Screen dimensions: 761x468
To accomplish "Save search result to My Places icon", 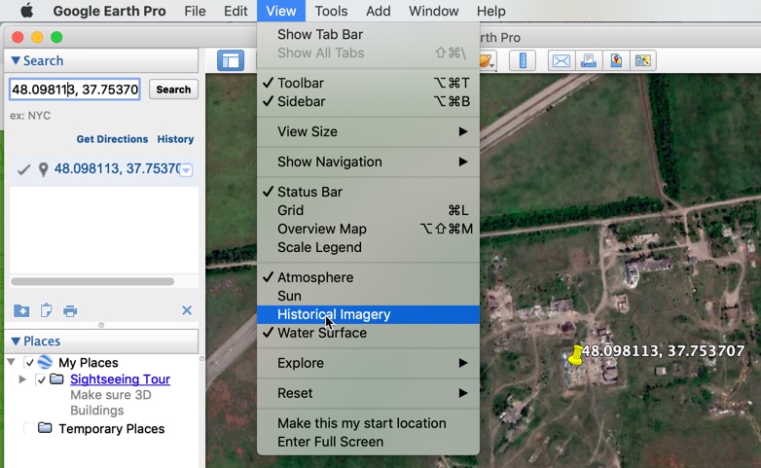I will pyautogui.click(x=21, y=310).
